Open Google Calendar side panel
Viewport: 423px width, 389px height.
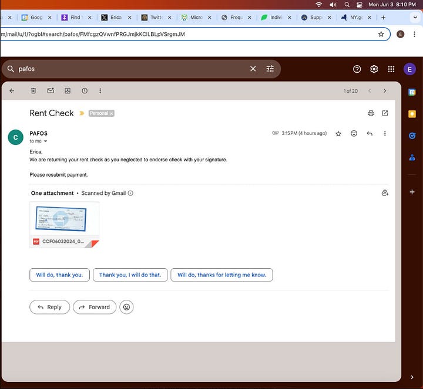pyautogui.click(x=412, y=92)
